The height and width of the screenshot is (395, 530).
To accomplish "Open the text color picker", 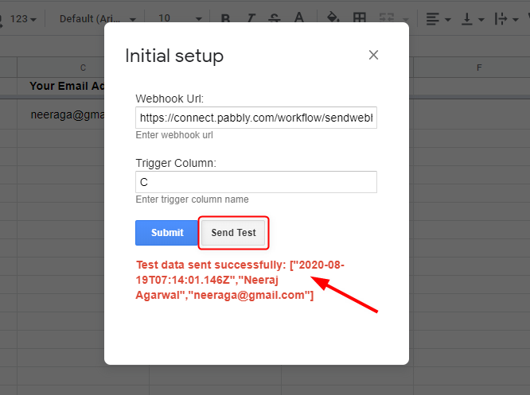I will pos(298,18).
